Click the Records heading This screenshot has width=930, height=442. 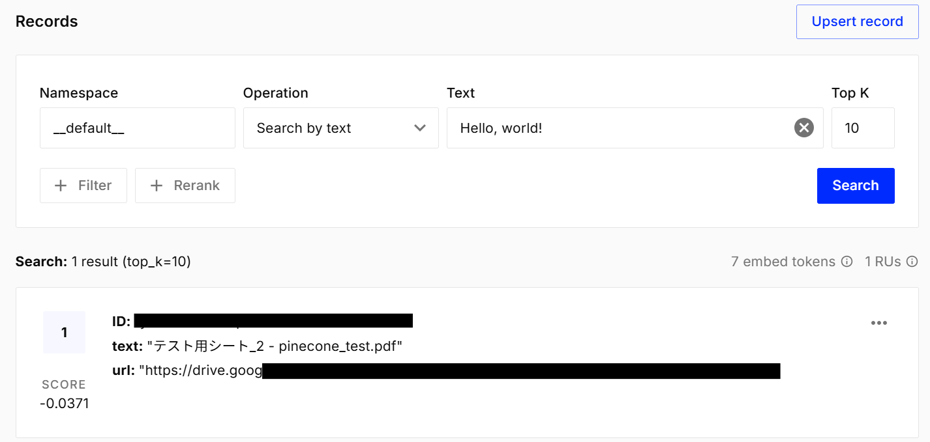[x=47, y=21]
